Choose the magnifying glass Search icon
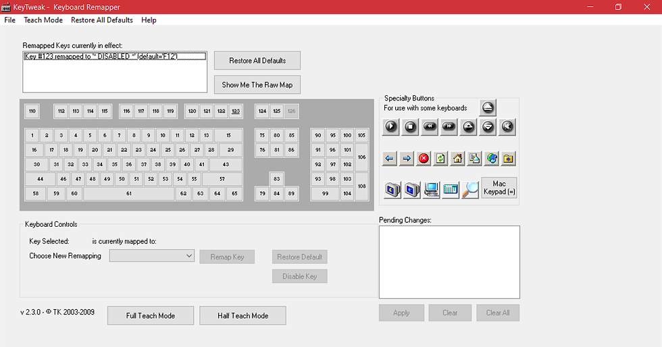Viewport: 662px width, 347px height. pyautogui.click(x=470, y=190)
